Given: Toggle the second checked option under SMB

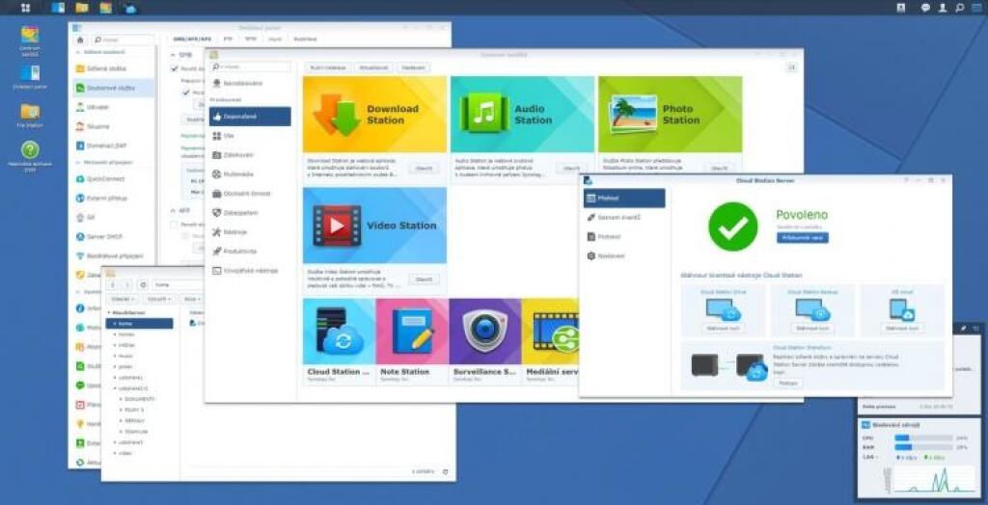Looking at the screenshot, I should (x=186, y=93).
